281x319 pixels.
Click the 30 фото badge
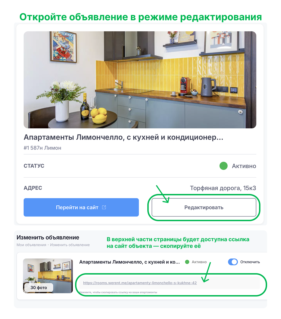39,288
